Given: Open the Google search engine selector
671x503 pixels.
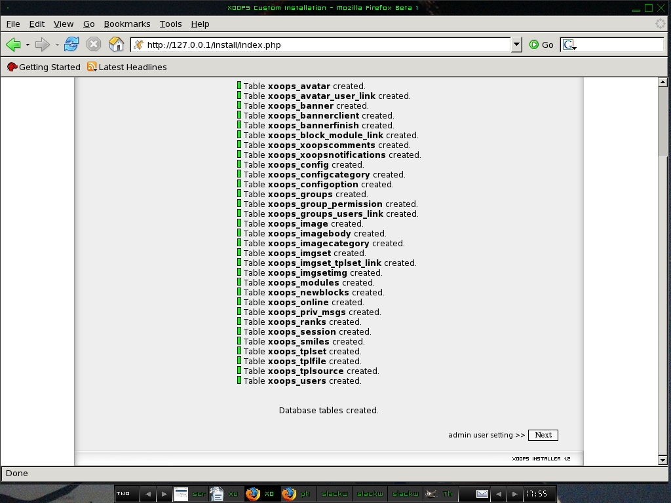Looking at the screenshot, I should point(569,45).
